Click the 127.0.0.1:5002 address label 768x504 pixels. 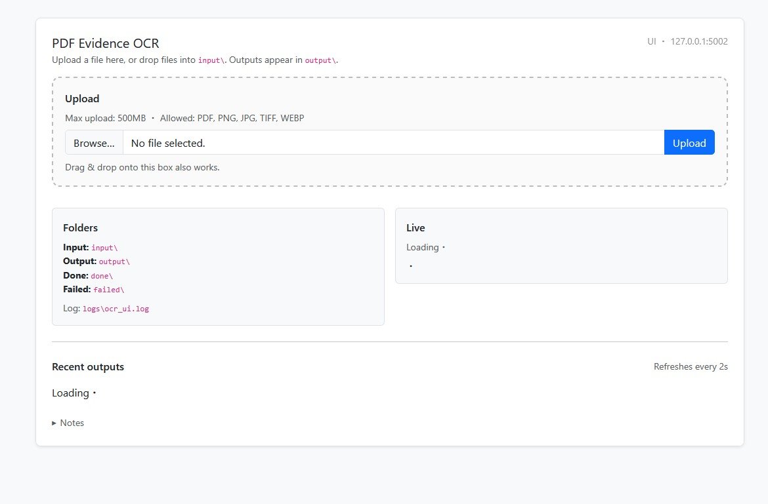(x=698, y=41)
